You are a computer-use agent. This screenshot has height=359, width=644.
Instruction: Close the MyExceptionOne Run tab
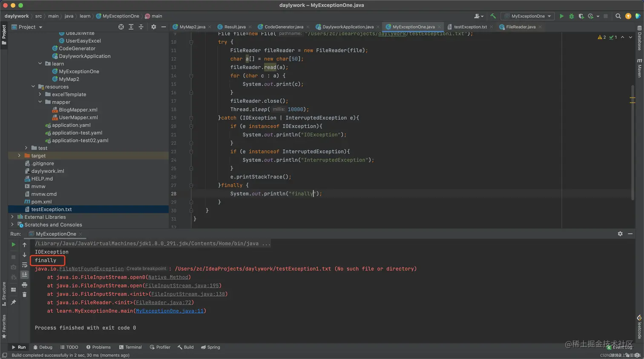coord(80,234)
